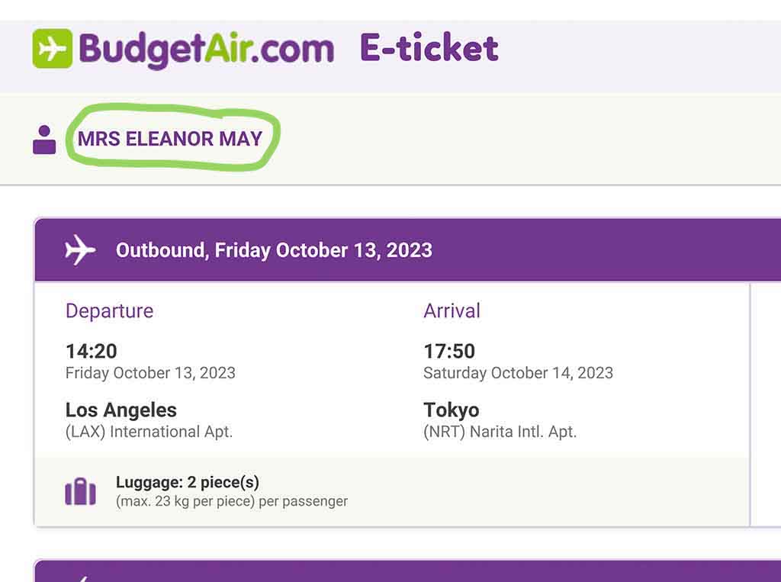Click the E-ticket heading
781x582 pixels.
click(429, 47)
